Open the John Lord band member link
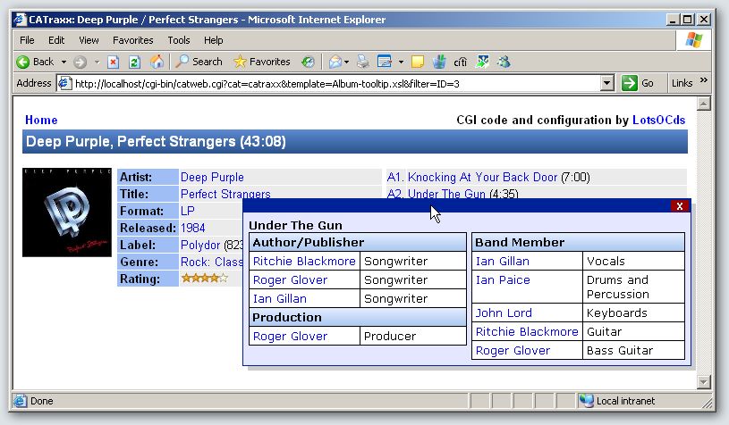The image size is (729, 425). point(504,312)
